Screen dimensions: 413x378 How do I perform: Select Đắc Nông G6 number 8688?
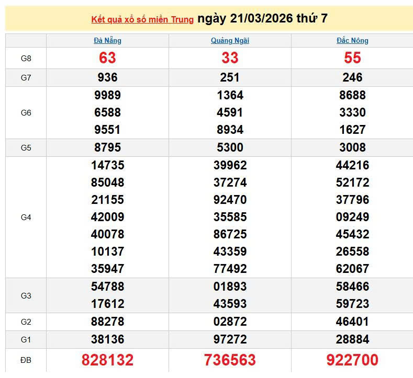tap(352, 95)
